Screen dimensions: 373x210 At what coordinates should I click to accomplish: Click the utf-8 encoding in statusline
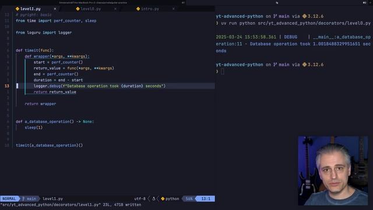pos(140,198)
